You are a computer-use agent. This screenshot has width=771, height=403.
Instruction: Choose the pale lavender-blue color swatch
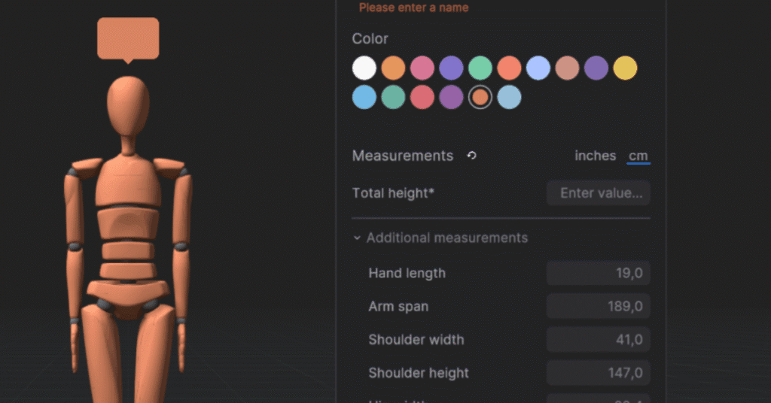[x=538, y=68]
